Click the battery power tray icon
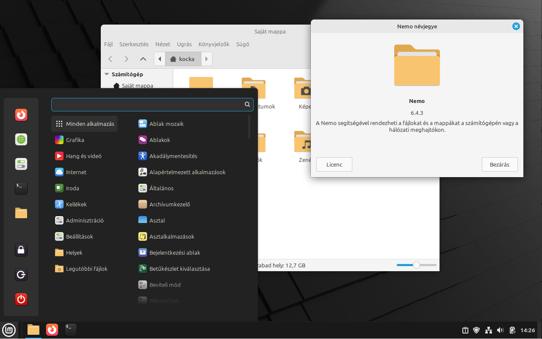 [512, 330]
